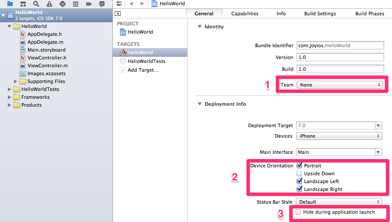Open the Deployment Target combo box arrow
The width and height of the screenshot is (392, 222).
378,125
